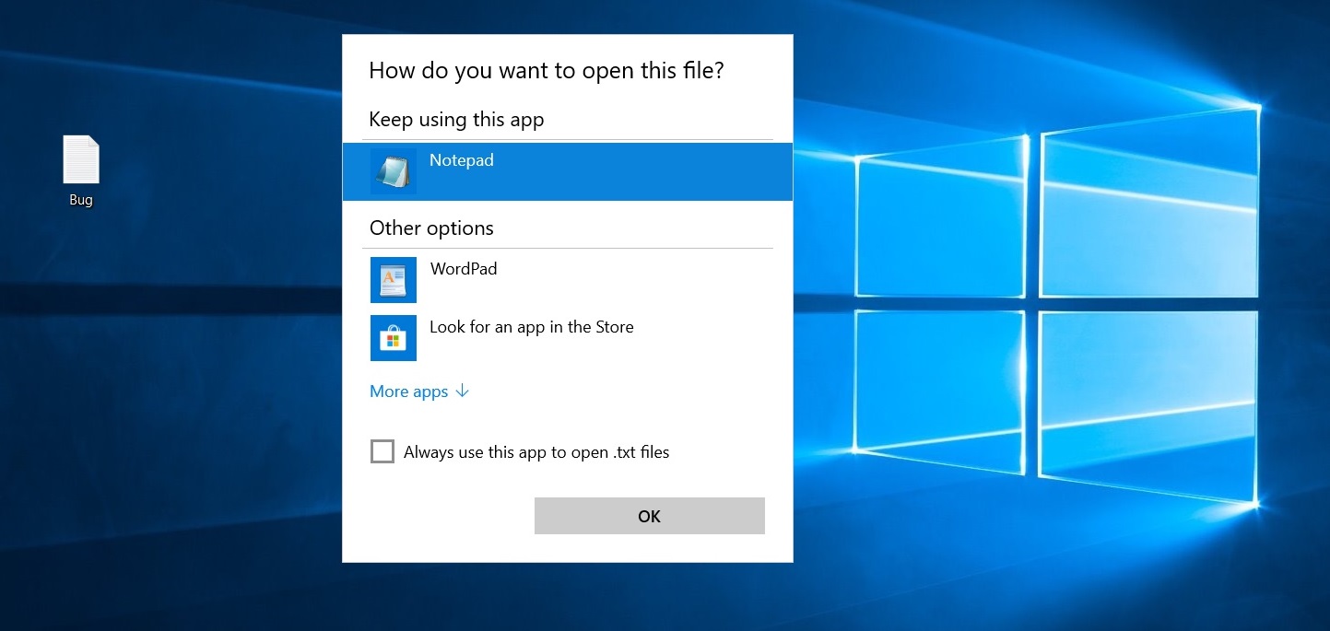Choose the Notepad text label
This screenshot has width=1330, height=631.
pyautogui.click(x=462, y=160)
